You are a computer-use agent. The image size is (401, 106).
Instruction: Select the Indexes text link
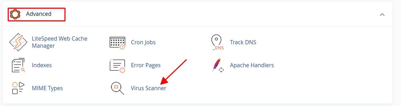(x=42, y=65)
